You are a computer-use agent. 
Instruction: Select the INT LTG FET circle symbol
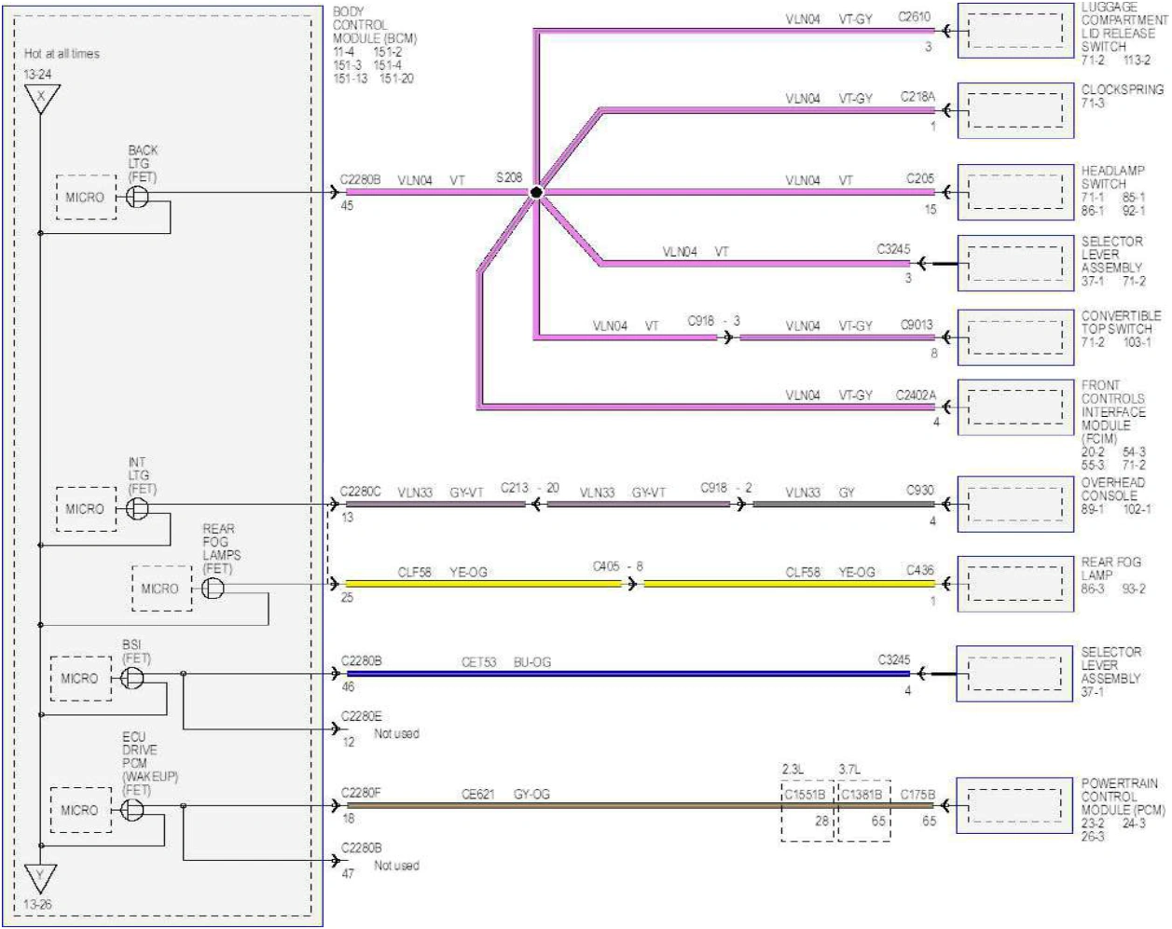click(x=137, y=508)
